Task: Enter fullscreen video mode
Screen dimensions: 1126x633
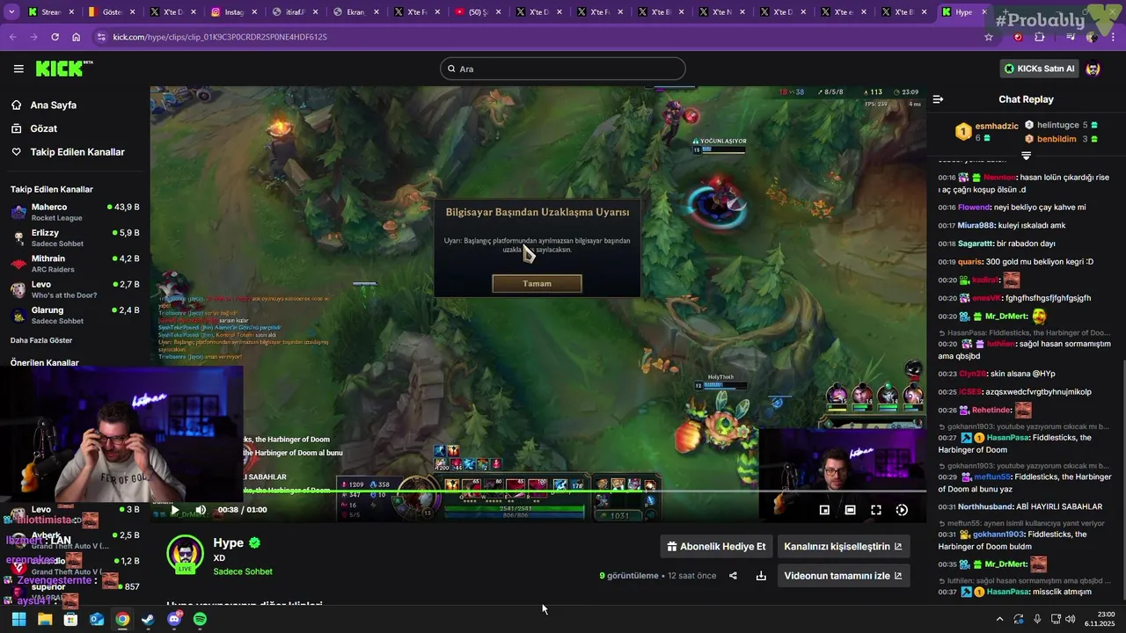Action: tap(876, 510)
